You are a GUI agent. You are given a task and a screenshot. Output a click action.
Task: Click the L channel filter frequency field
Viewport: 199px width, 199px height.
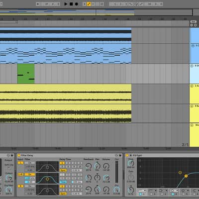pos(30,166)
